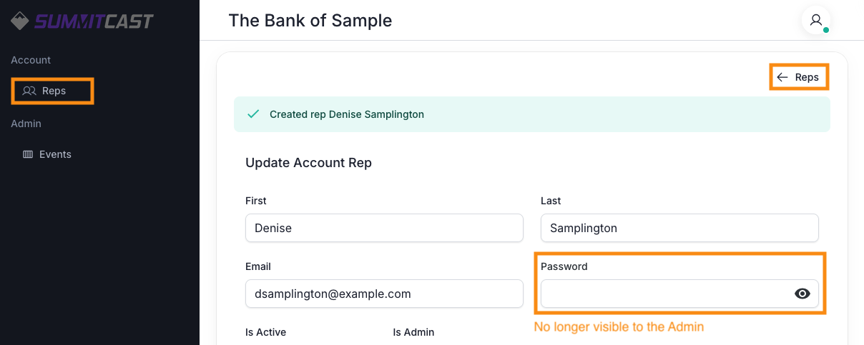The width and height of the screenshot is (864, 345).
Task: Click the Is Admin label
Action: [413, 332]
